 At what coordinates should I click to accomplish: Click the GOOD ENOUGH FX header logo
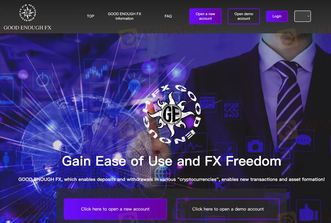[27, 17]
